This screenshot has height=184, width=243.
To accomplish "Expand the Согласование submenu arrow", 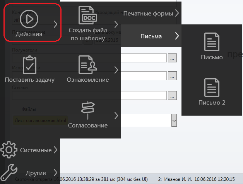I will [116, 115].
